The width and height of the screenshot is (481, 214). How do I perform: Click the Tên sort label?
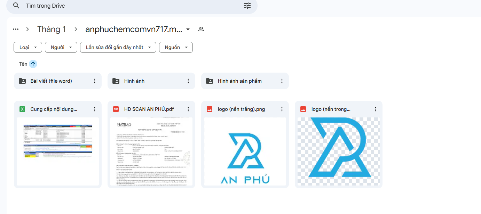click(x=23, y=64)
